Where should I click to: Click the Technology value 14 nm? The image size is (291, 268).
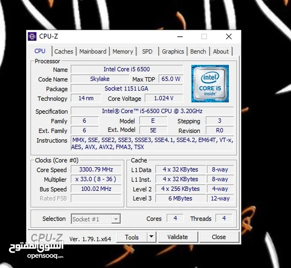[86, 98]
